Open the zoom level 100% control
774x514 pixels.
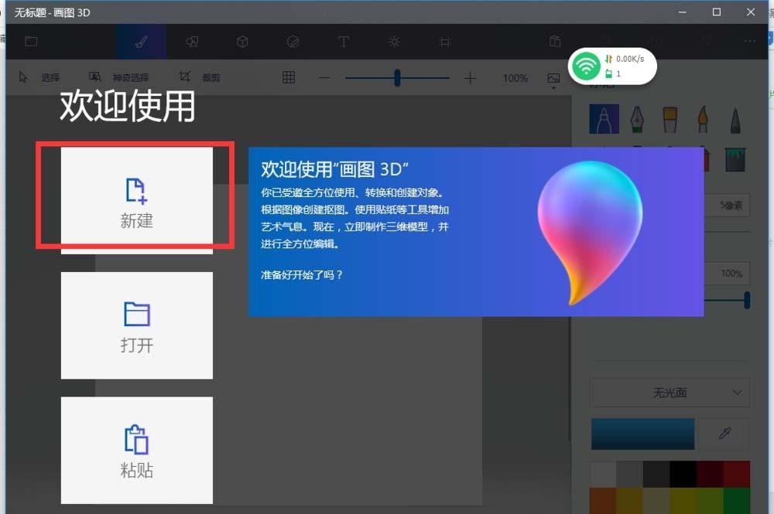pos(515,77)
